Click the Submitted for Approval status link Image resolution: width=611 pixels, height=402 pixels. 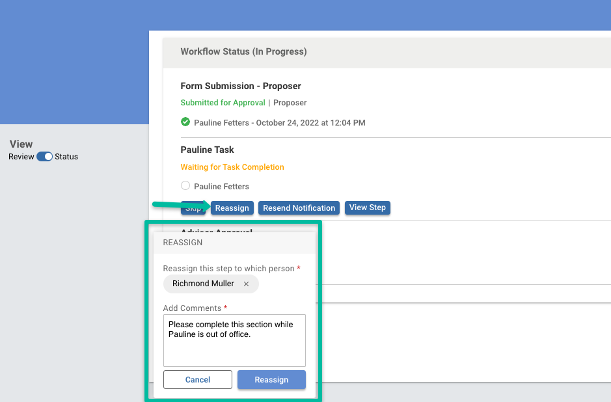(x=223, y=102)
